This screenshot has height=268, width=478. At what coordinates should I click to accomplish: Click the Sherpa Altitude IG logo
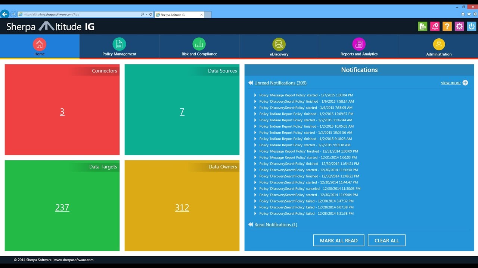point(50,26)
